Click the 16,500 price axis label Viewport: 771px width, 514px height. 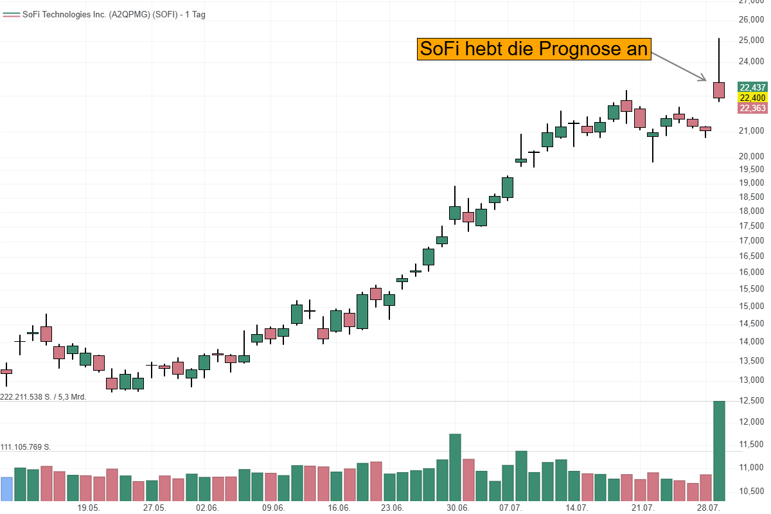click(x=752, y=256)
